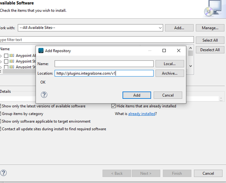Screen dimensions: 226x183
Task: Click the repository Name text field
Action: [x=104, y=64]
